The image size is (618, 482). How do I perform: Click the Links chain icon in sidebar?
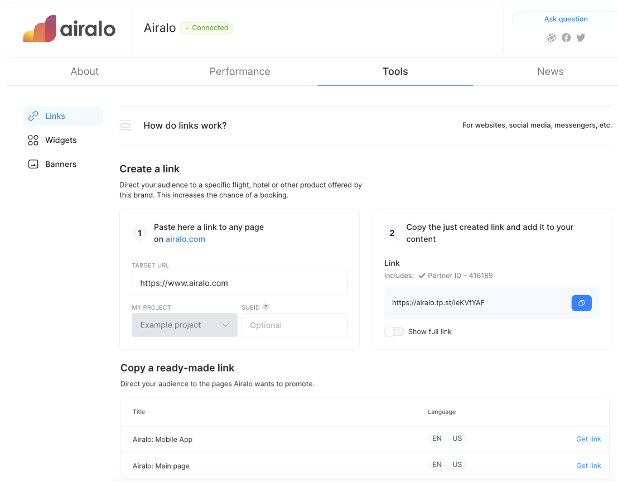(33, 116)
